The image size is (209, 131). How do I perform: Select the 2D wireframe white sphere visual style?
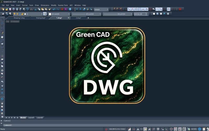click(x=154, y=14)
